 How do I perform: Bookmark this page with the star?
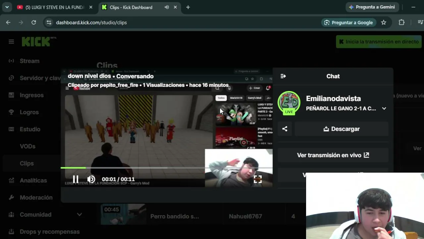pyautogui.click(x=384, y=23)
